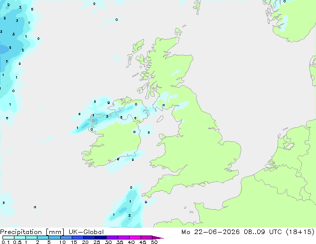Image resolution: width=316 pixels, height=244 pixels.
Task: Click the 0.5–1 mm legend color swatch
Action: click(20, 238)
